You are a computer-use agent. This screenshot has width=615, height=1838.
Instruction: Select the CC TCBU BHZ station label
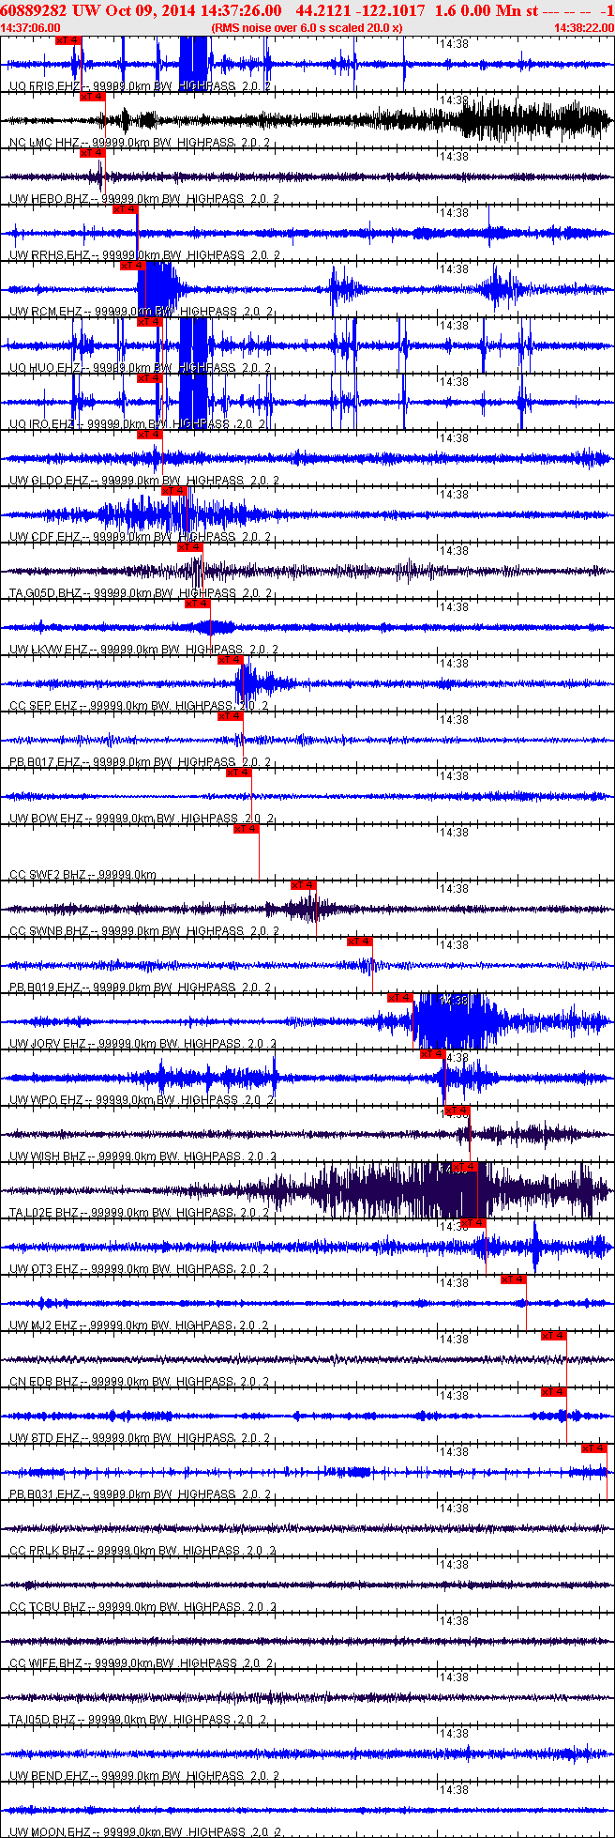click(143, 1607)
